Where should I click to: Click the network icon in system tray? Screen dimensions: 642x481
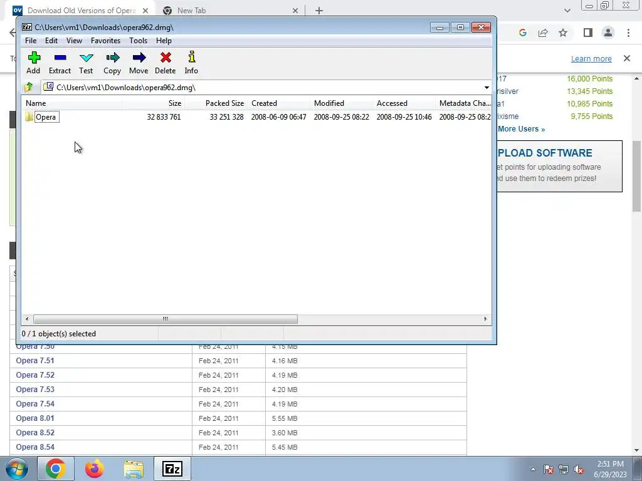[564, 470]
